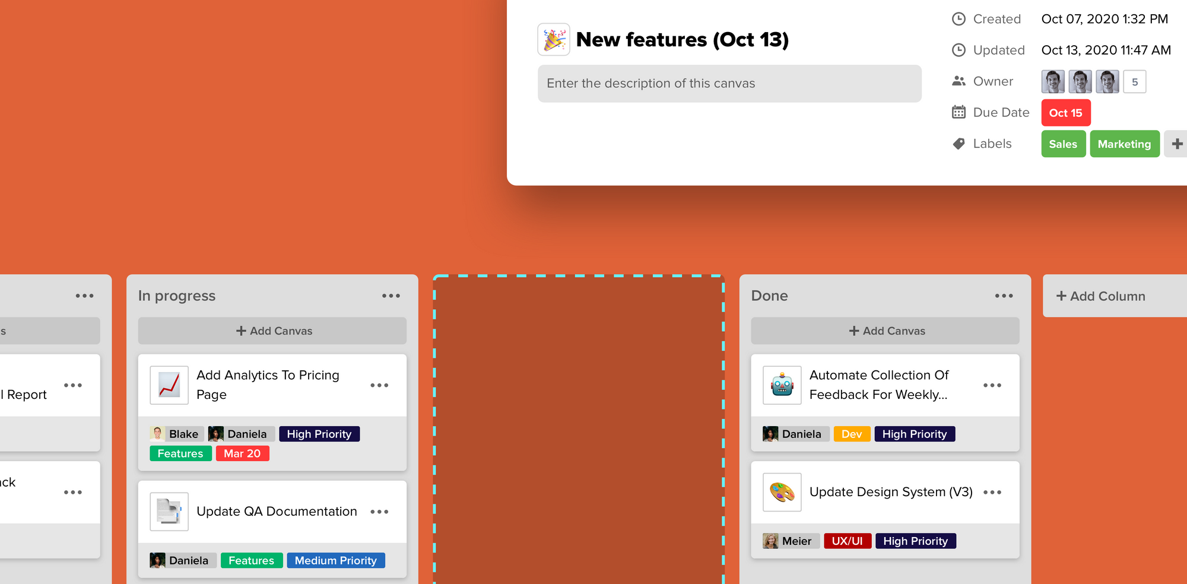Select the Sales label

[x=1063, y=144]
